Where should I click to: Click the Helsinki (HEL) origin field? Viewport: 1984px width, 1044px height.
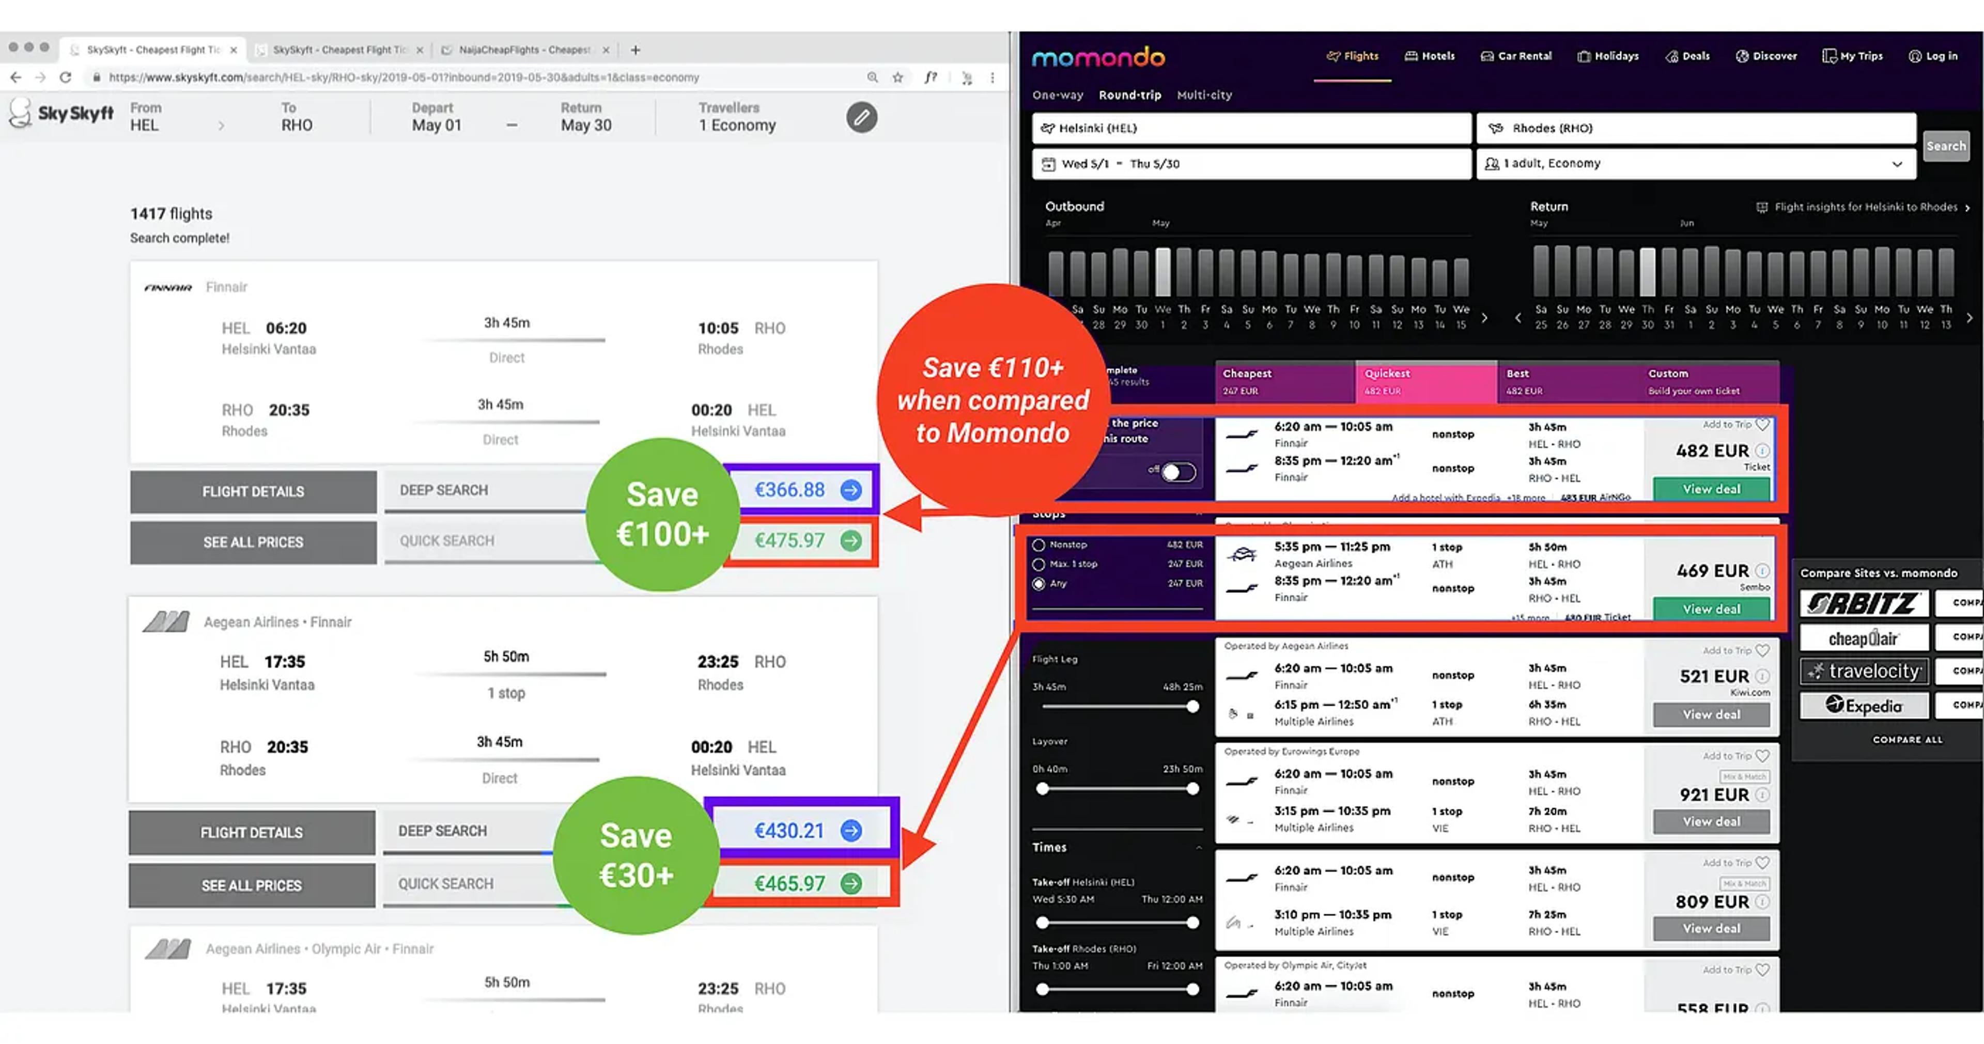click(x=1251, y=129)
